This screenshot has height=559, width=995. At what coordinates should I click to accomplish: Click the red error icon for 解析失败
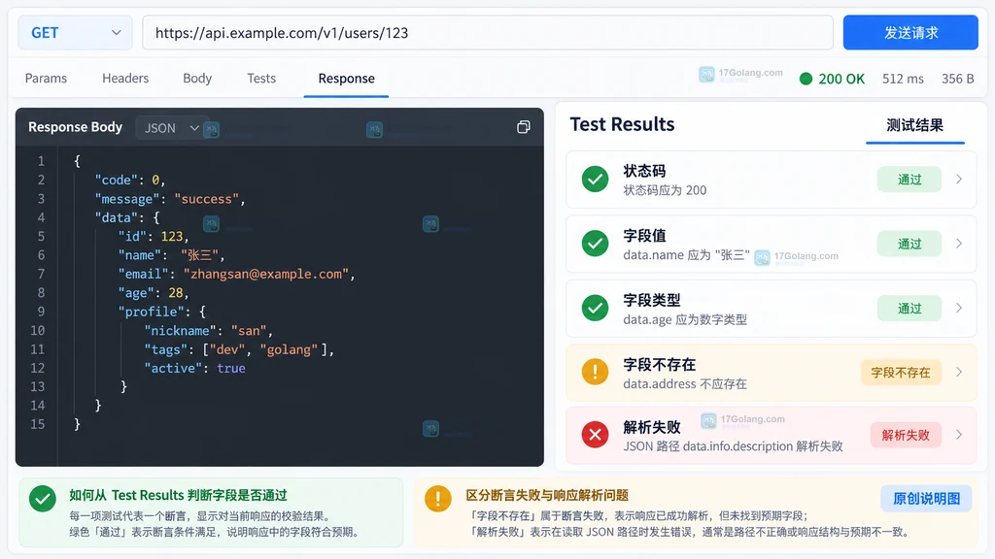click(596, 435)
